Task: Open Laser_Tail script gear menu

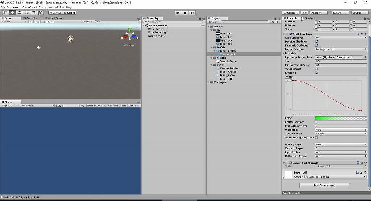Action: point(366,163)
